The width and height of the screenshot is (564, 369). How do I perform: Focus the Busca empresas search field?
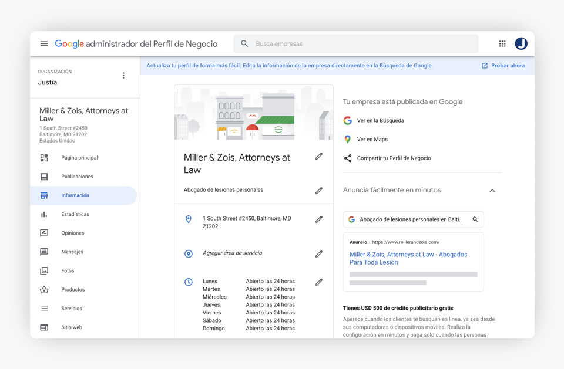coord(356,44)
